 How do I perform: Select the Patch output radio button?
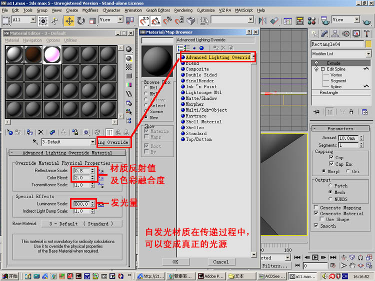pyautogui.click(x=330, y=185)
